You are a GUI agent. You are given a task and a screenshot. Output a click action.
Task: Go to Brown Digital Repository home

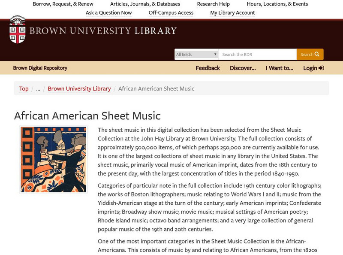(40, 68)
